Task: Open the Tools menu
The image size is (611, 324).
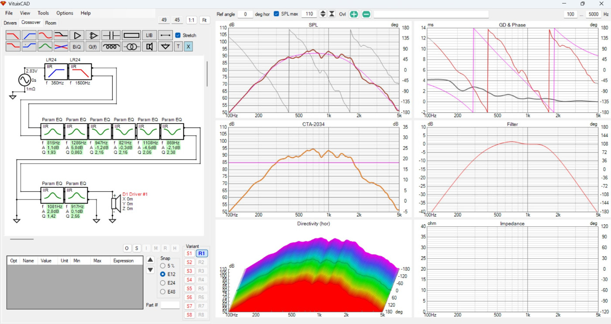Action: [43, 13]
